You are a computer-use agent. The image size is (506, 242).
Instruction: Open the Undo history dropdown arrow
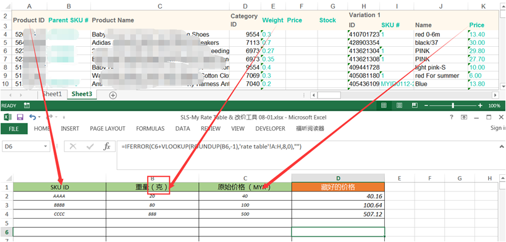pyautogui.click(x=40, y=118)
